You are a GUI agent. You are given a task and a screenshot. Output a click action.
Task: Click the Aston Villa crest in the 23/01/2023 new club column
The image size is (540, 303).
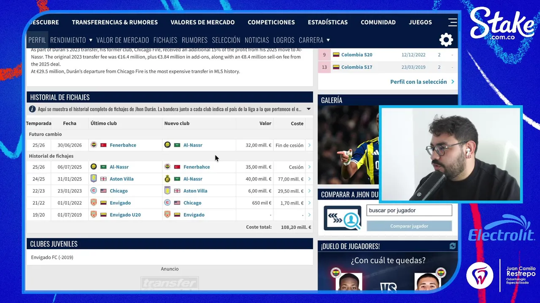click(167, 191)
